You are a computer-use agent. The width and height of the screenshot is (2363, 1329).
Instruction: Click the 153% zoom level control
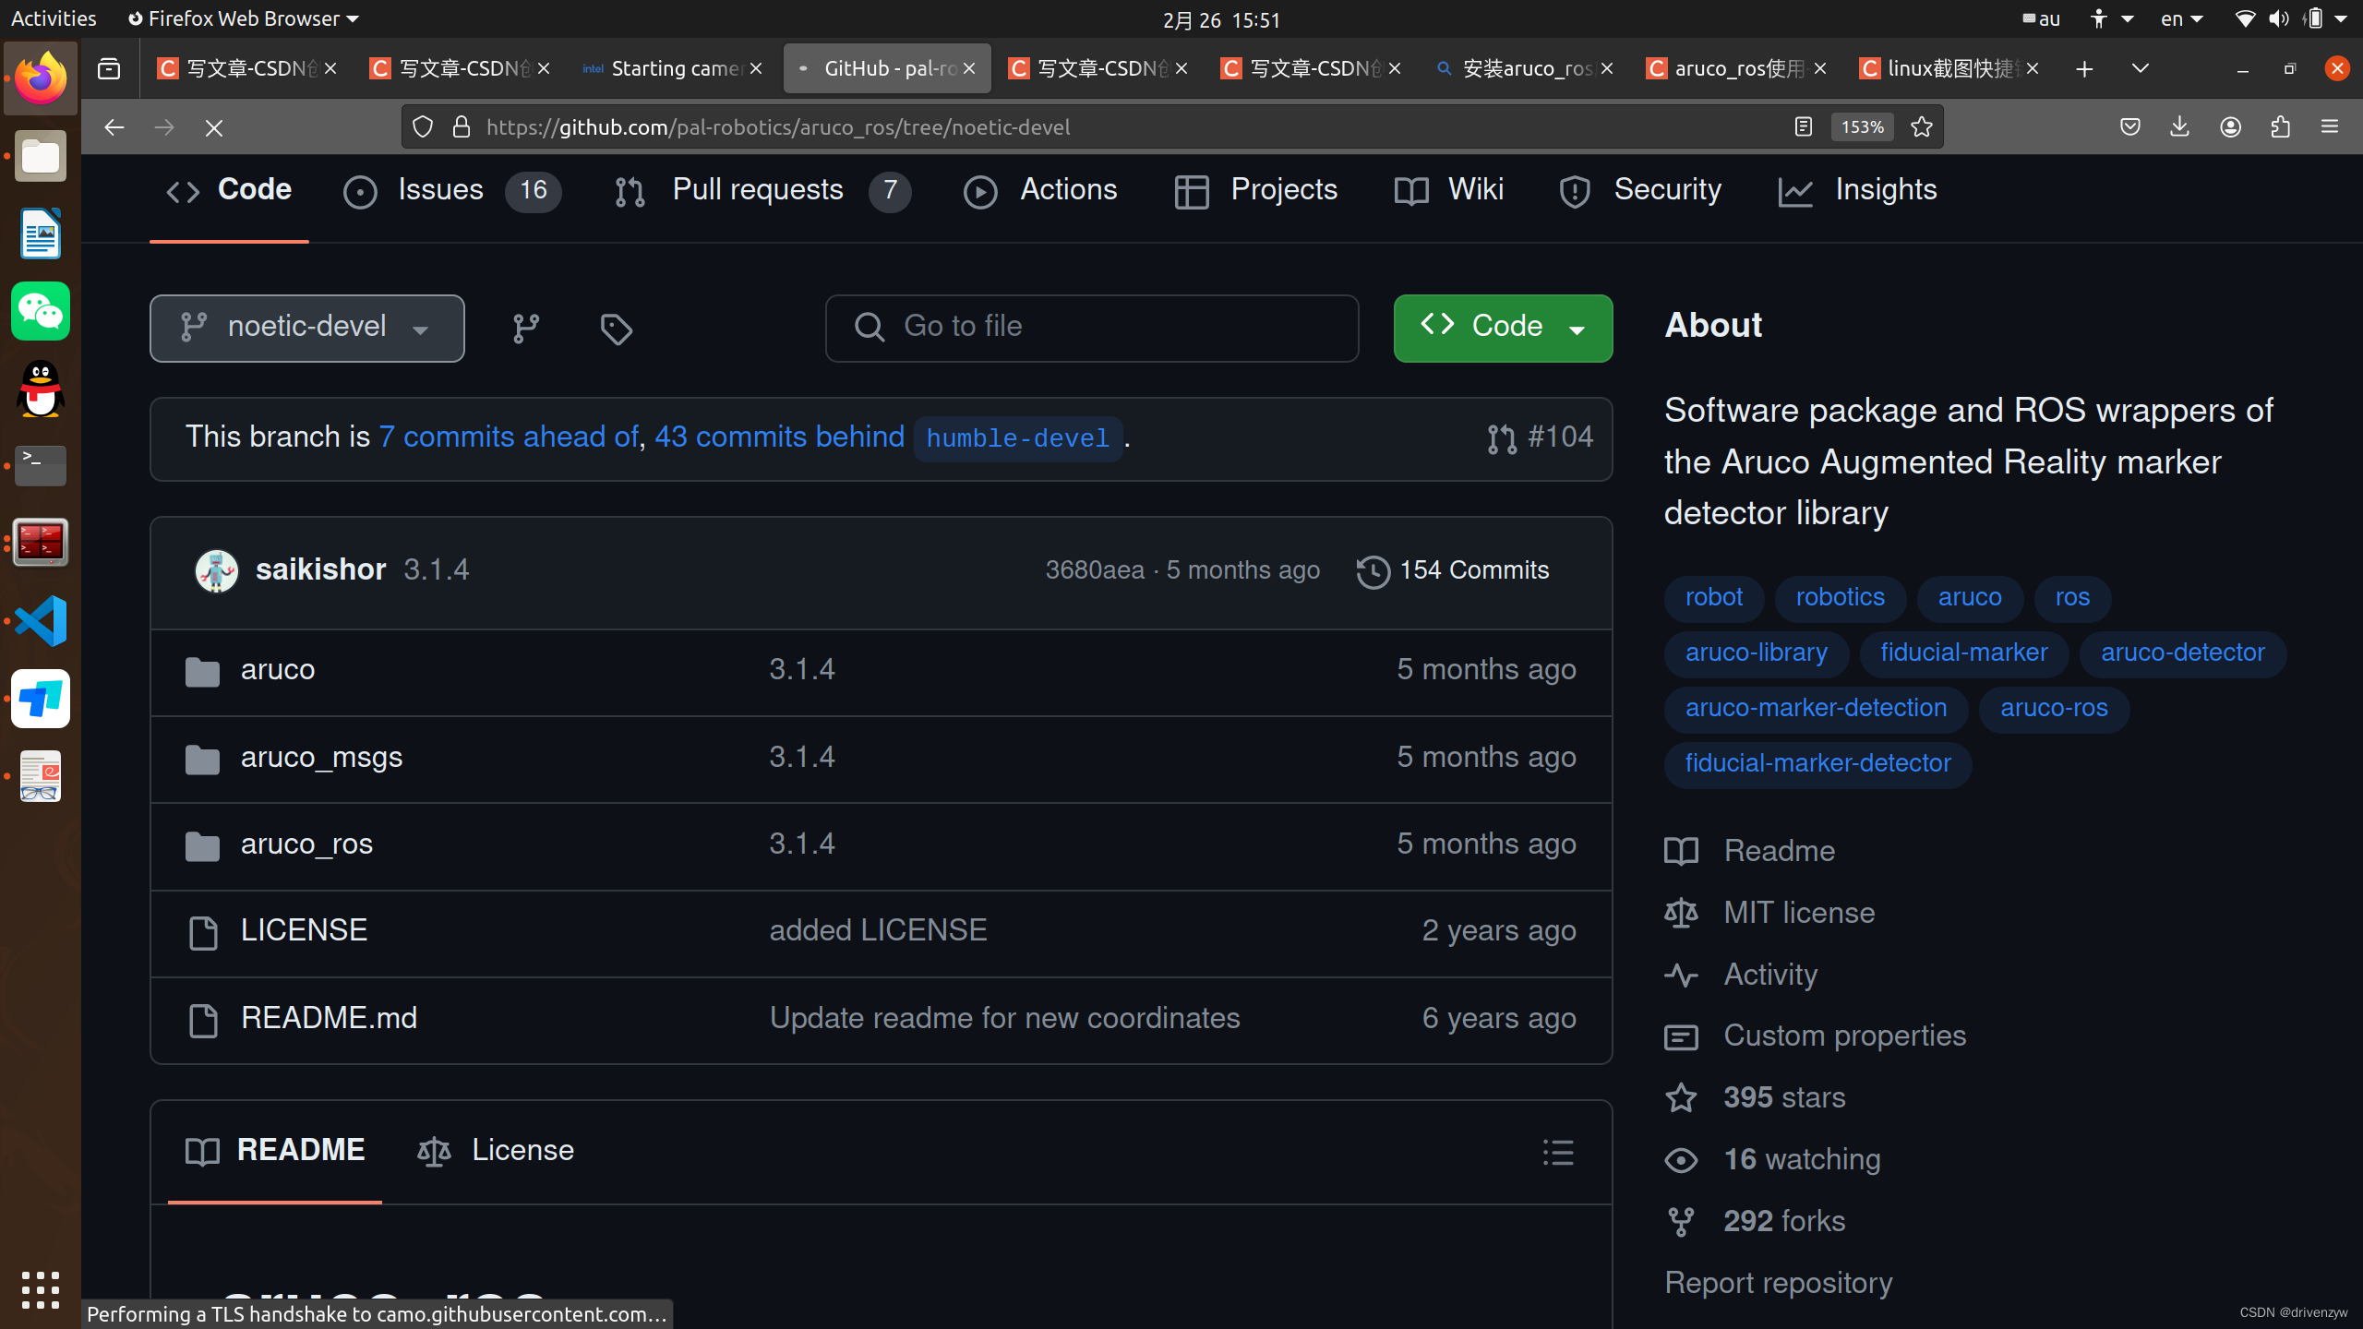point(1860,127)
